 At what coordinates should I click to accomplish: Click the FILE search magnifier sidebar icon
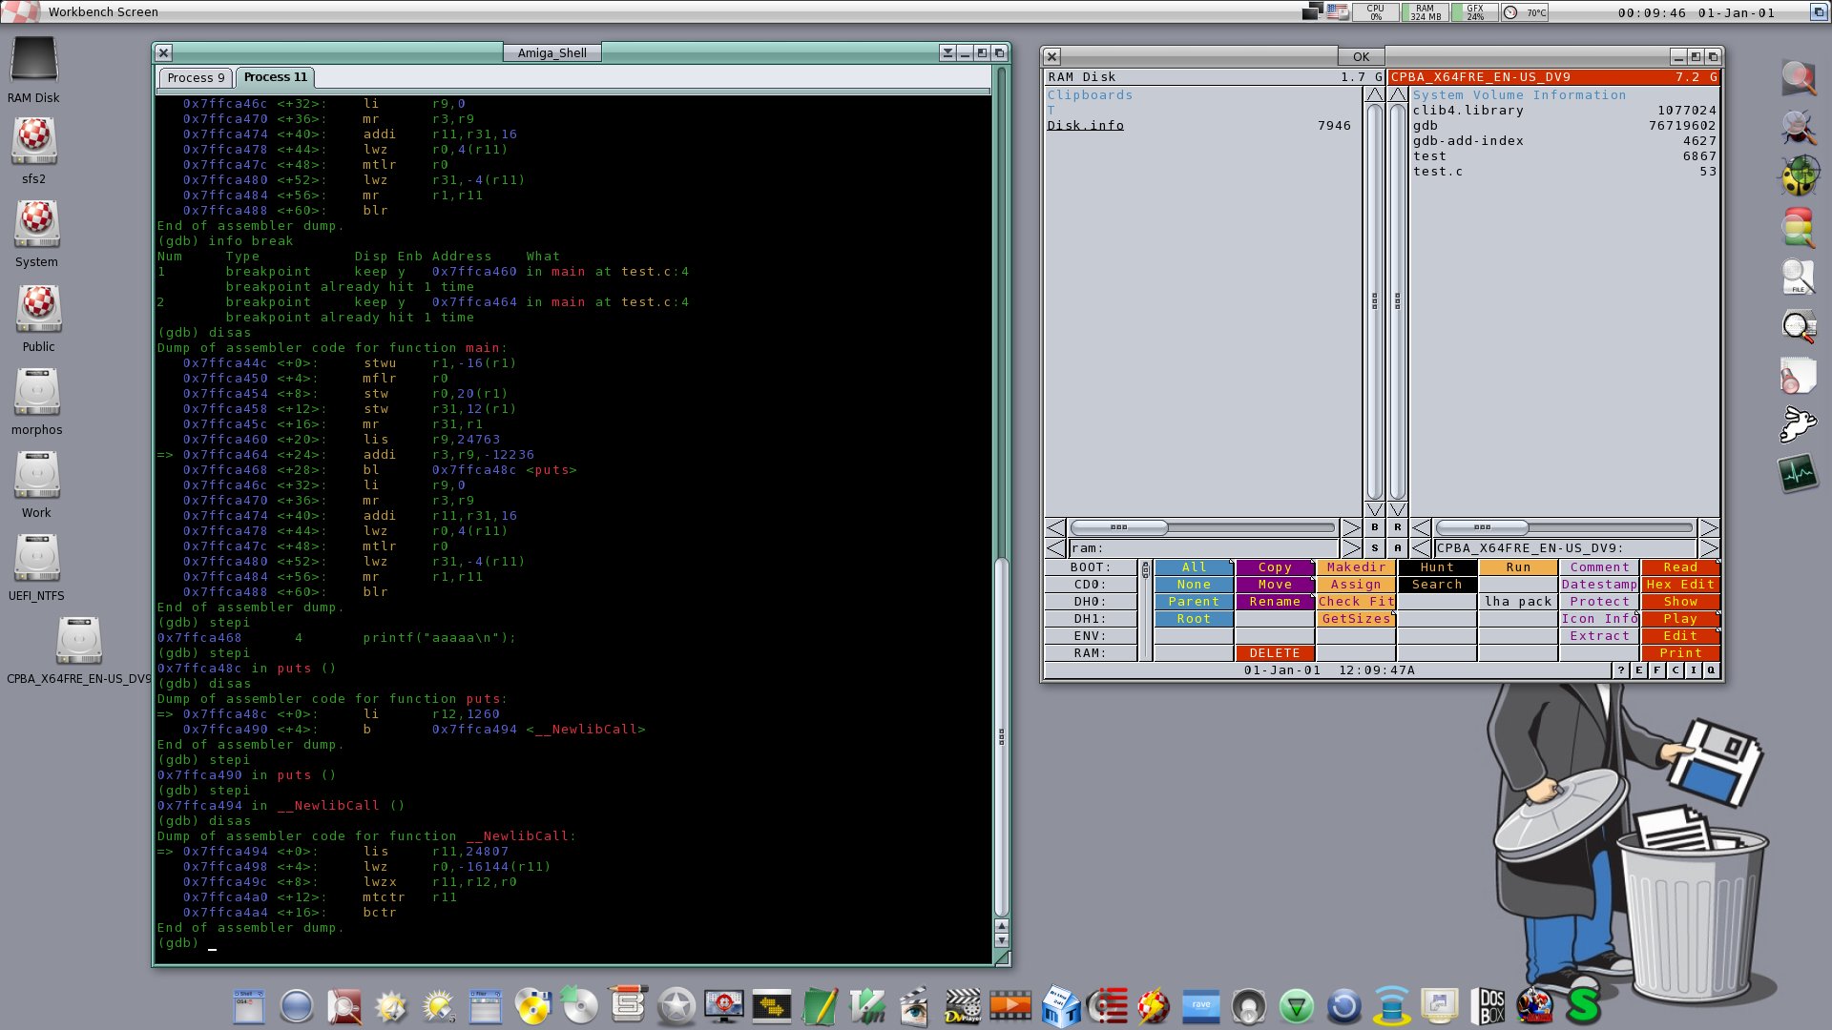[x=1799, y=277]
